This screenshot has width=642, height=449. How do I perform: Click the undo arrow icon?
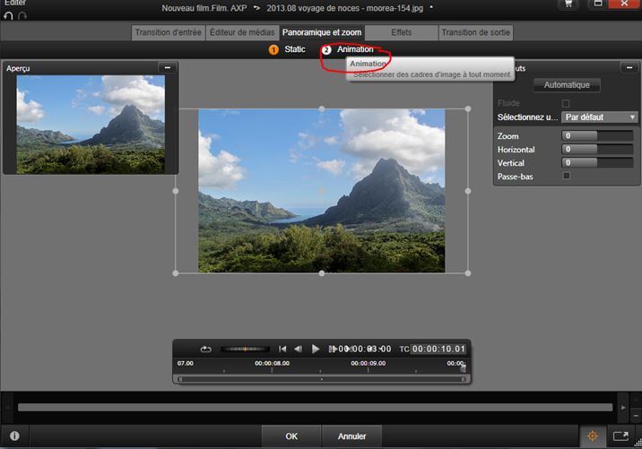click(x=9, y=16)
